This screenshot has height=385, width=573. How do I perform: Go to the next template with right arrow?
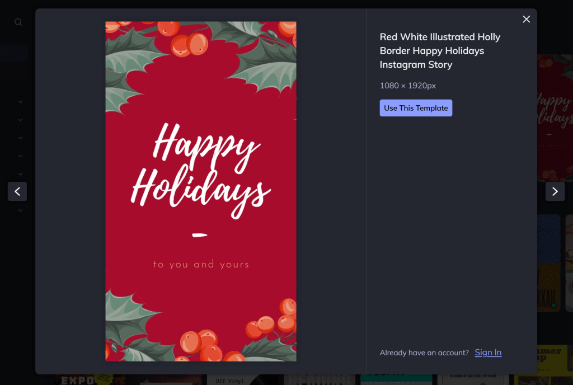[555, 191]
